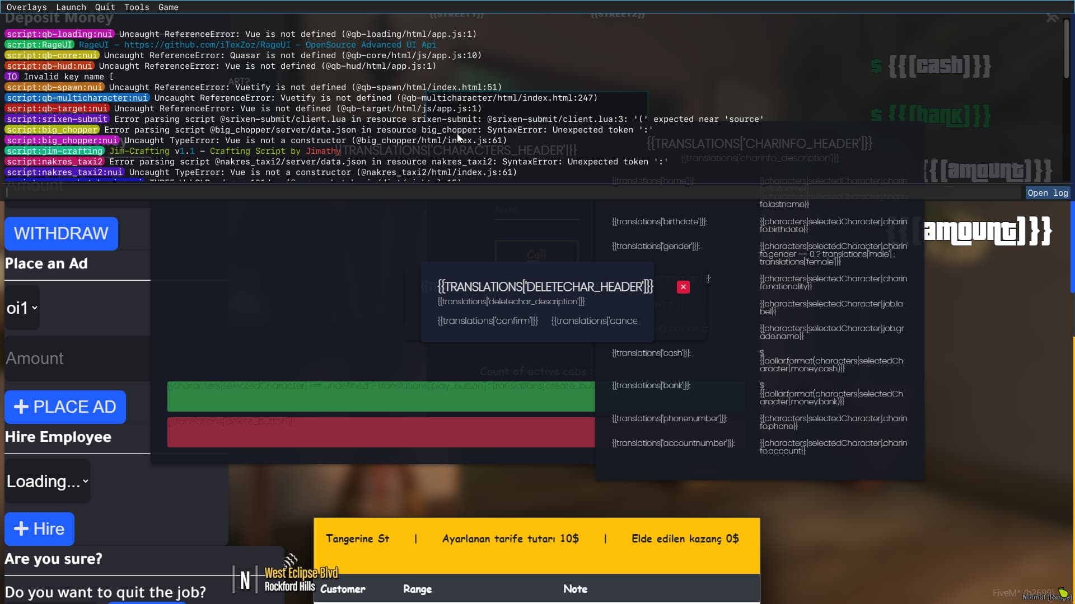Click the translations confirm button
1075x604 pixels.
pyautogui.click(x=488, y=320)
